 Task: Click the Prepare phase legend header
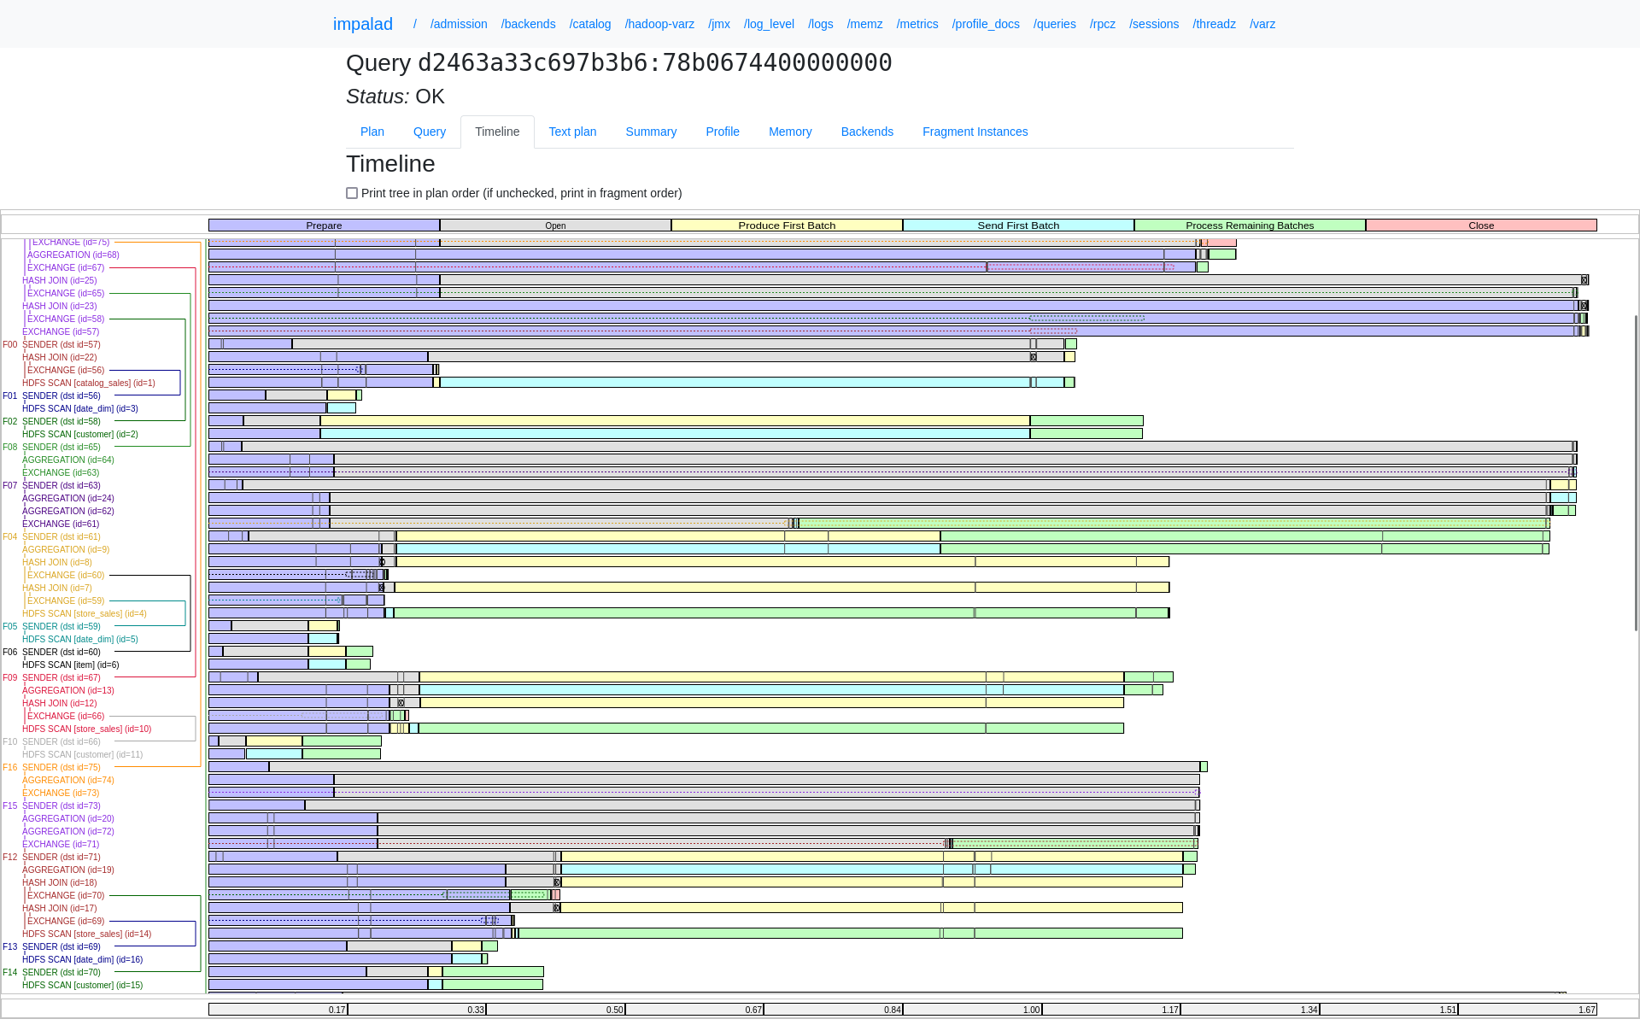[323, 225]
